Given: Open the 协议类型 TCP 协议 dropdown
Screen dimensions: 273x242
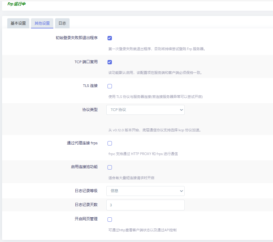Looking at the screenshot, I should [x=145, y=110].
